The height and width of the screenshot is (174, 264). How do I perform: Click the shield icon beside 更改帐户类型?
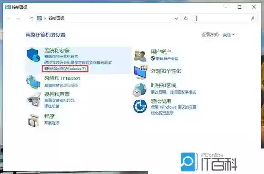(x=153, y=58)
